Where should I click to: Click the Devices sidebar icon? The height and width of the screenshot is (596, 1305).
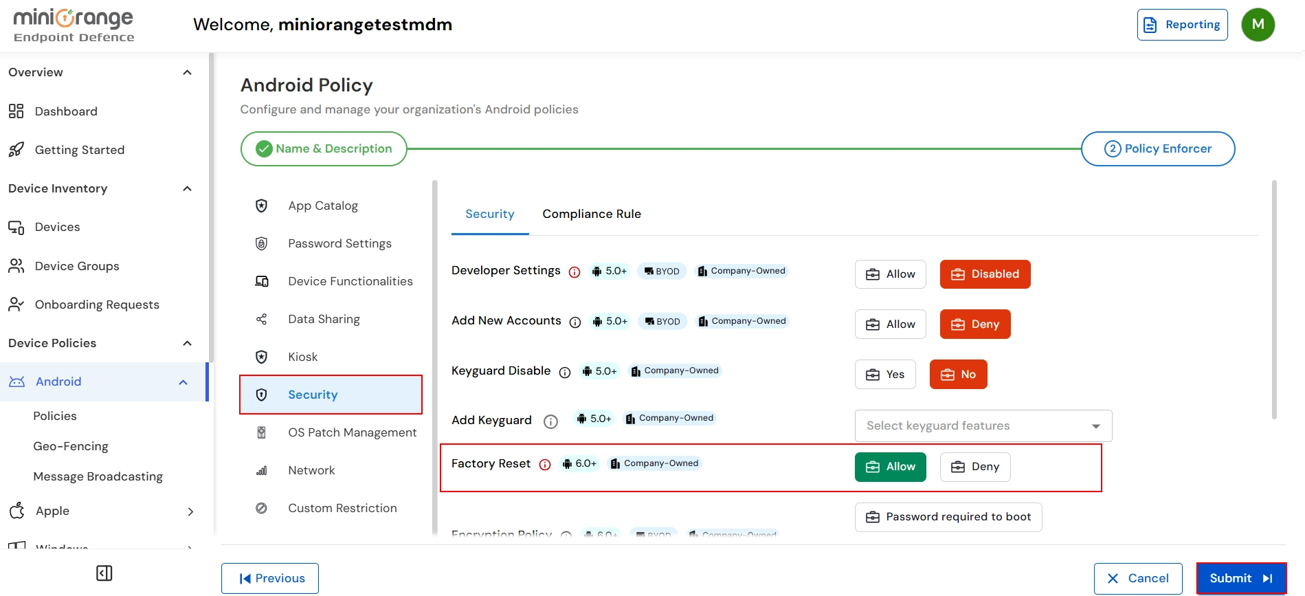(x=16, y=227)
